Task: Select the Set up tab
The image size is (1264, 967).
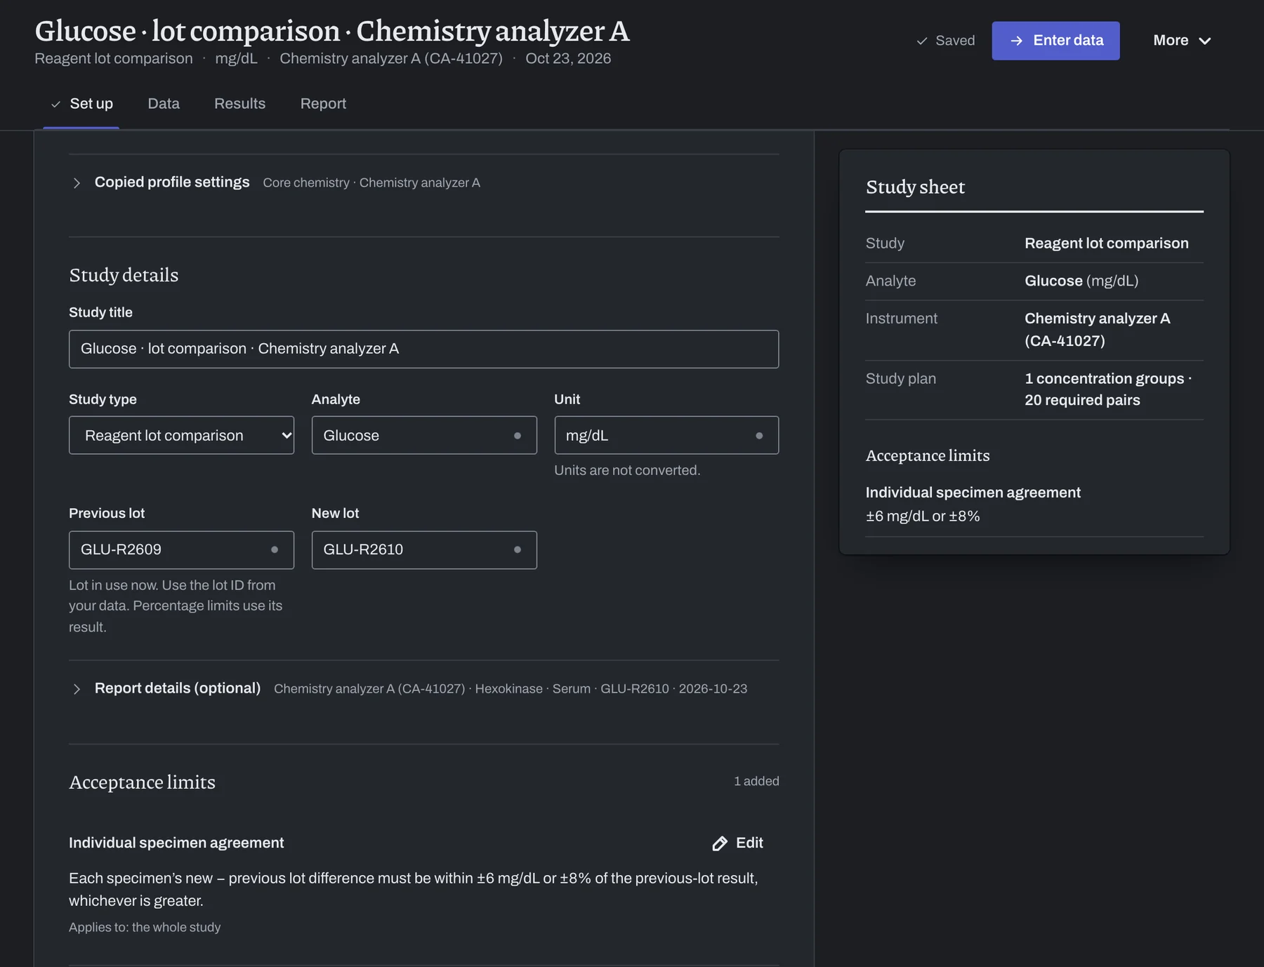Action: tap(81, 104)
